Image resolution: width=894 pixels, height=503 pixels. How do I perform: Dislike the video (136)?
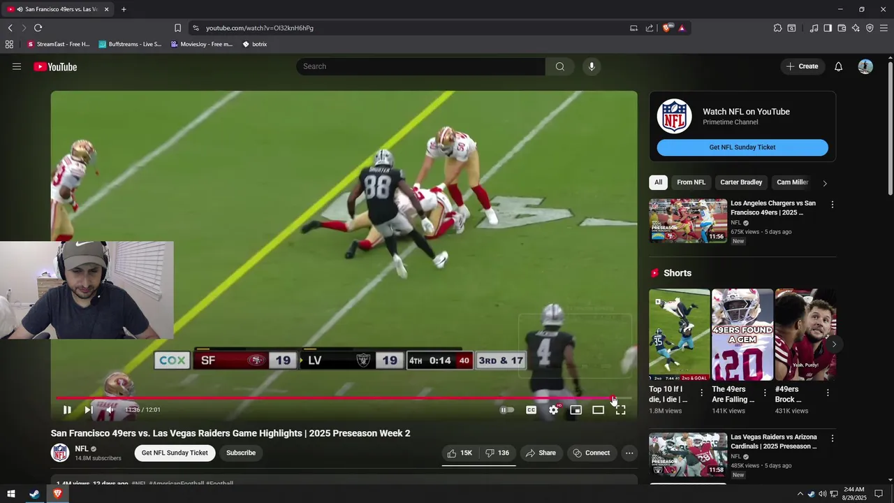(x=497, y=453)
